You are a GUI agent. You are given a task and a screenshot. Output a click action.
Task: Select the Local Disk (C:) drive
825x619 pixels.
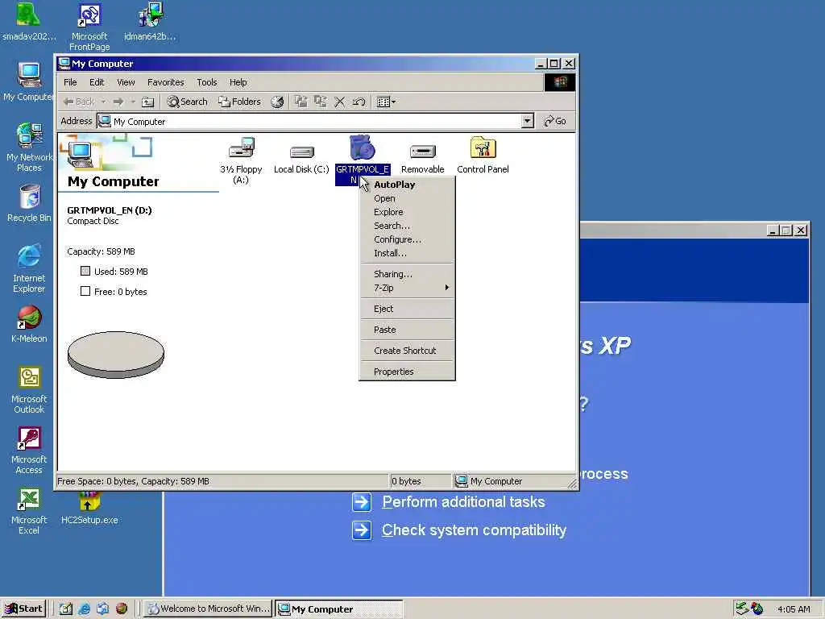pyautogui.click(x=301, y=153)
